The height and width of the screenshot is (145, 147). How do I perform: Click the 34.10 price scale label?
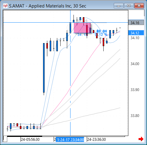pos(135,38)
